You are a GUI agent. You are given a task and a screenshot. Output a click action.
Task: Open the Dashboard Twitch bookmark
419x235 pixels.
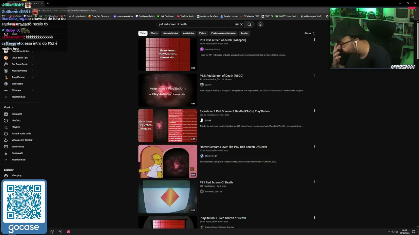coord(145,16)
